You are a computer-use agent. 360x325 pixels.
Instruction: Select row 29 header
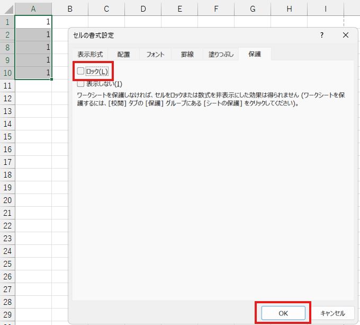tap(7, 314)
